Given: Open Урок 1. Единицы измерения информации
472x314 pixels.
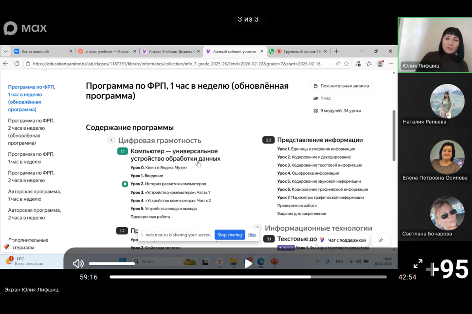Looking at the screenshot, I should coord(316,149).
